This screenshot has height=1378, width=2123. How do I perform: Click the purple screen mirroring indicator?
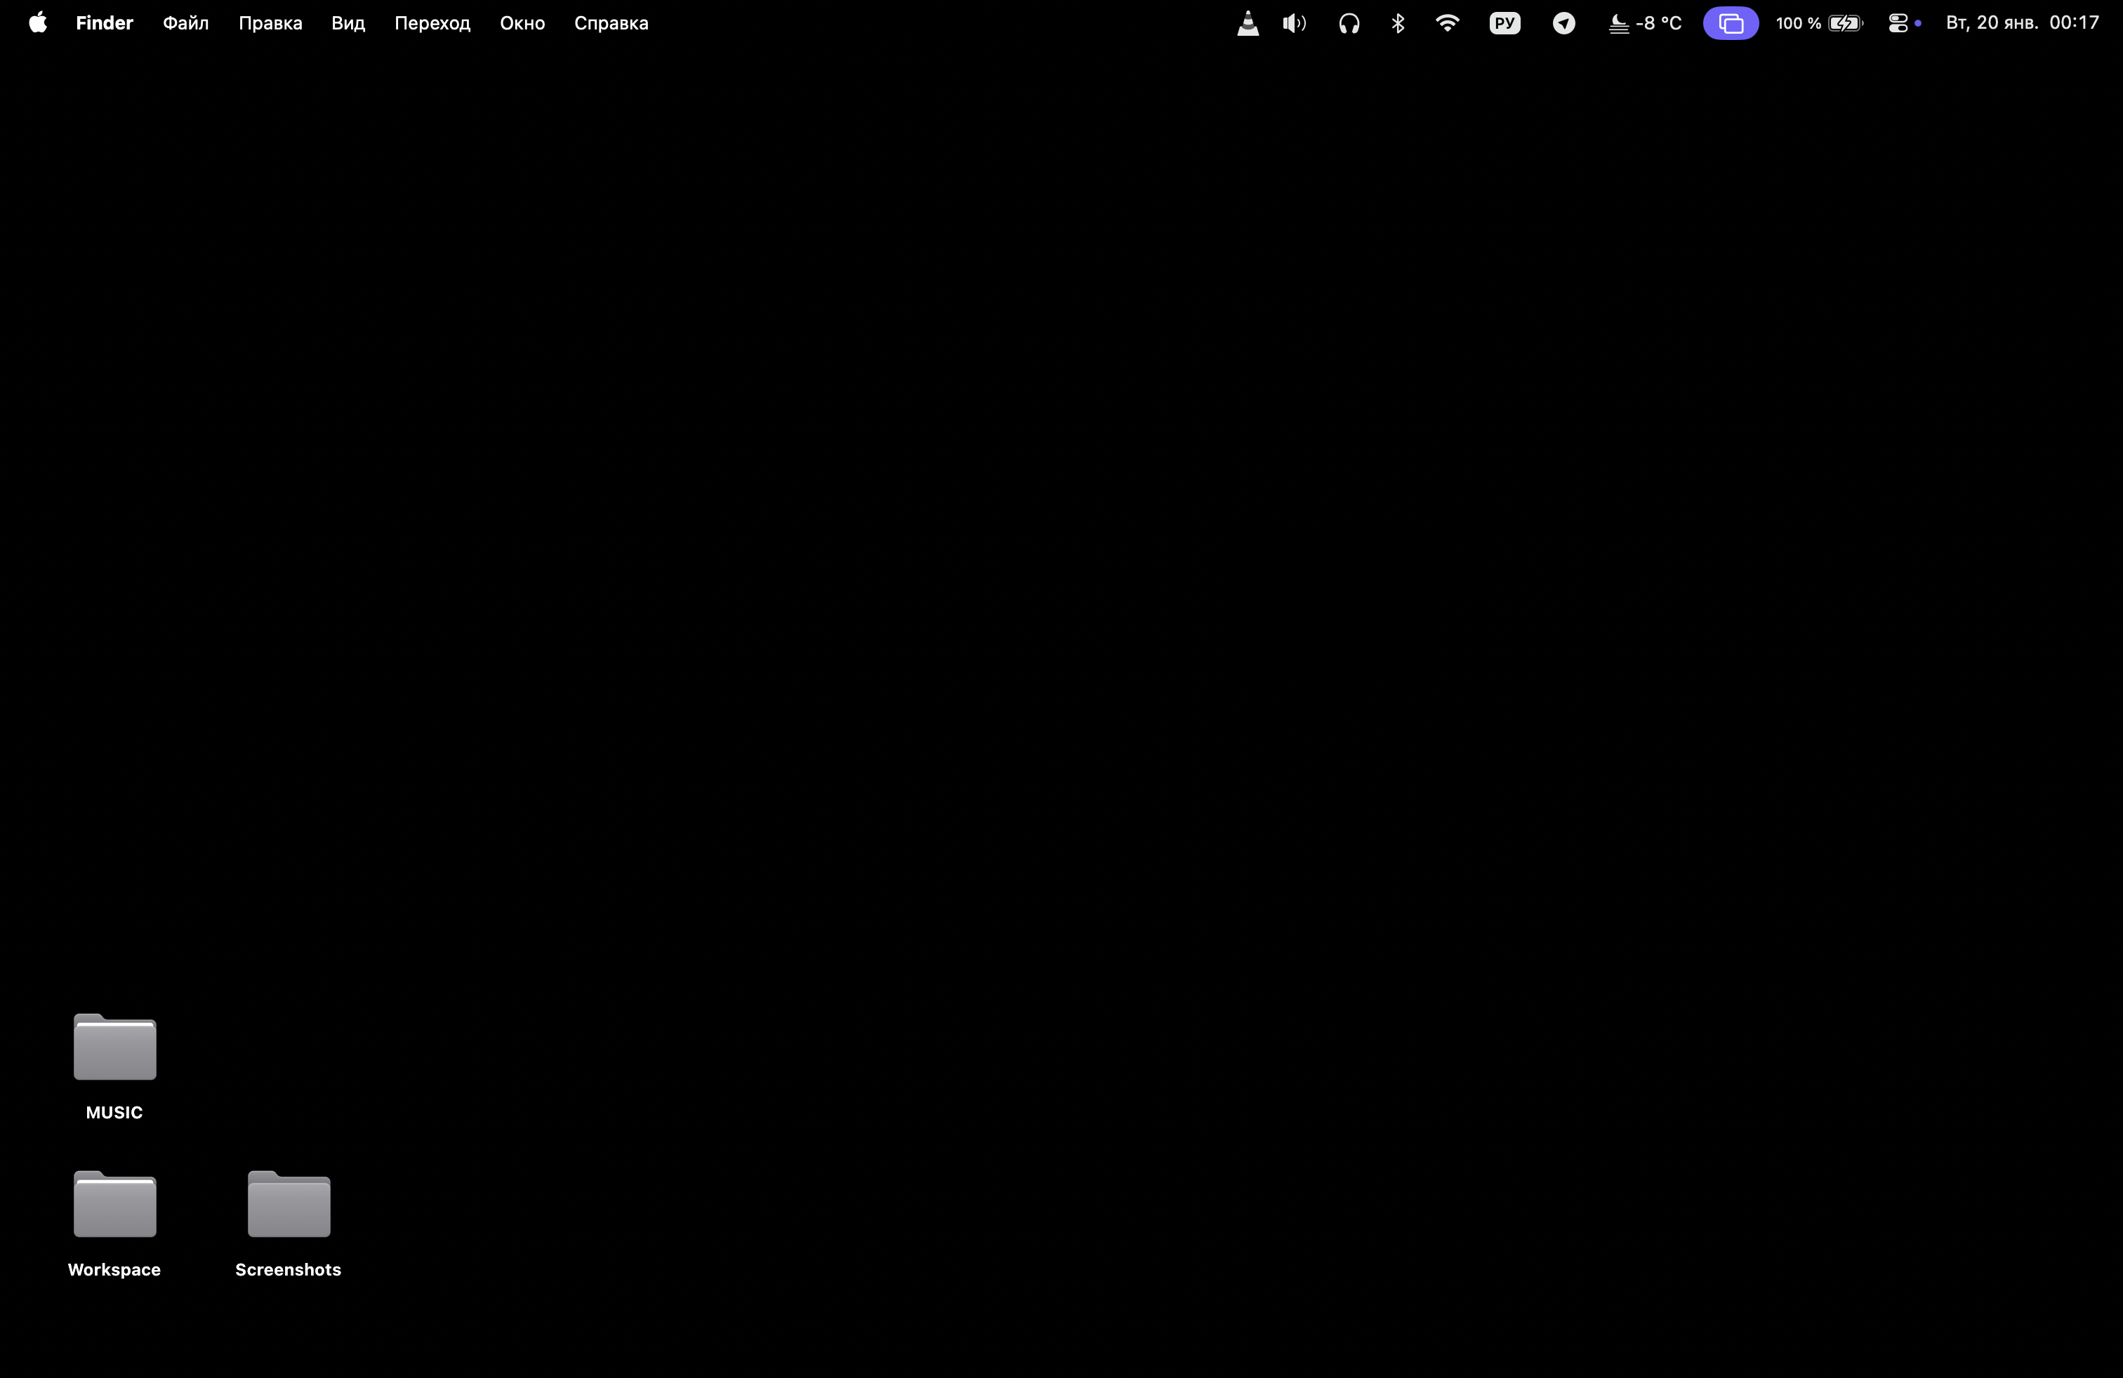pyautogui.click(x=1731, y=23)
